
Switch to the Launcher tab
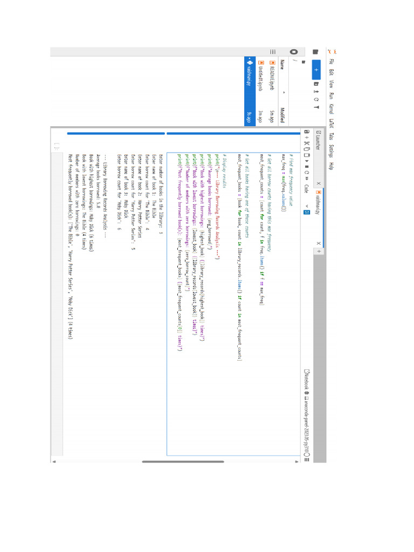tap(318, 158)
